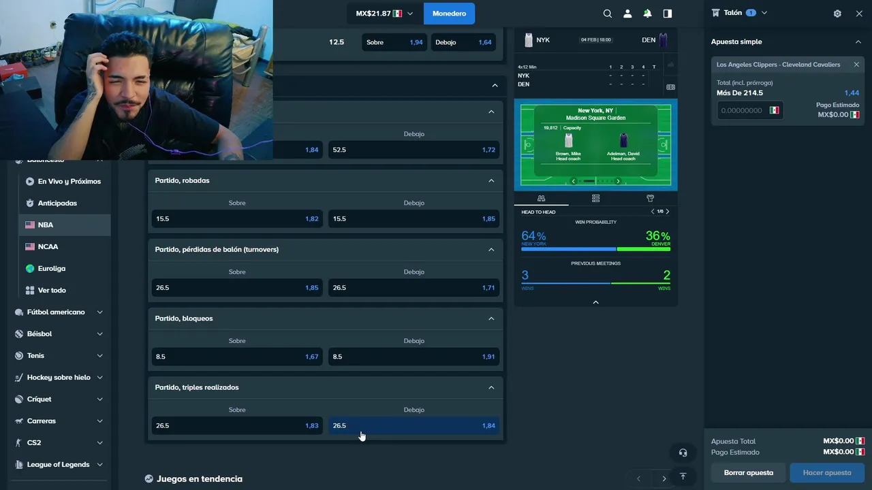This screenshot has height=490, width=872.
Task: Collapse Partido, triples realizados market
Action: click(x=491, y=387)
